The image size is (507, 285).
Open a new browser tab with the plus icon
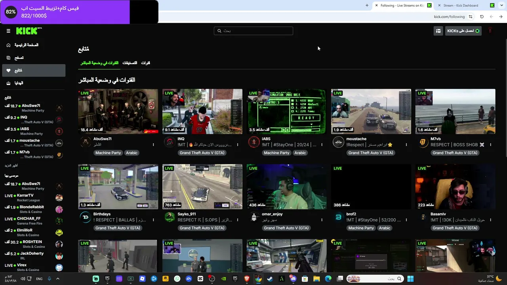pyautogui.click(x=367, y=6)
